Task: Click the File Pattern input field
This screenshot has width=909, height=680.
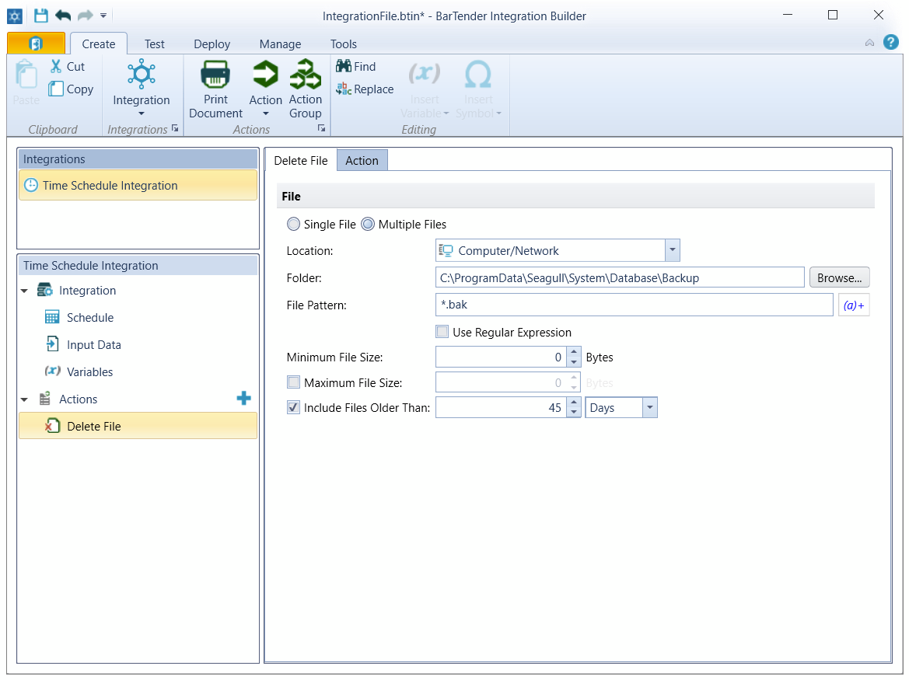Action: 635,305
